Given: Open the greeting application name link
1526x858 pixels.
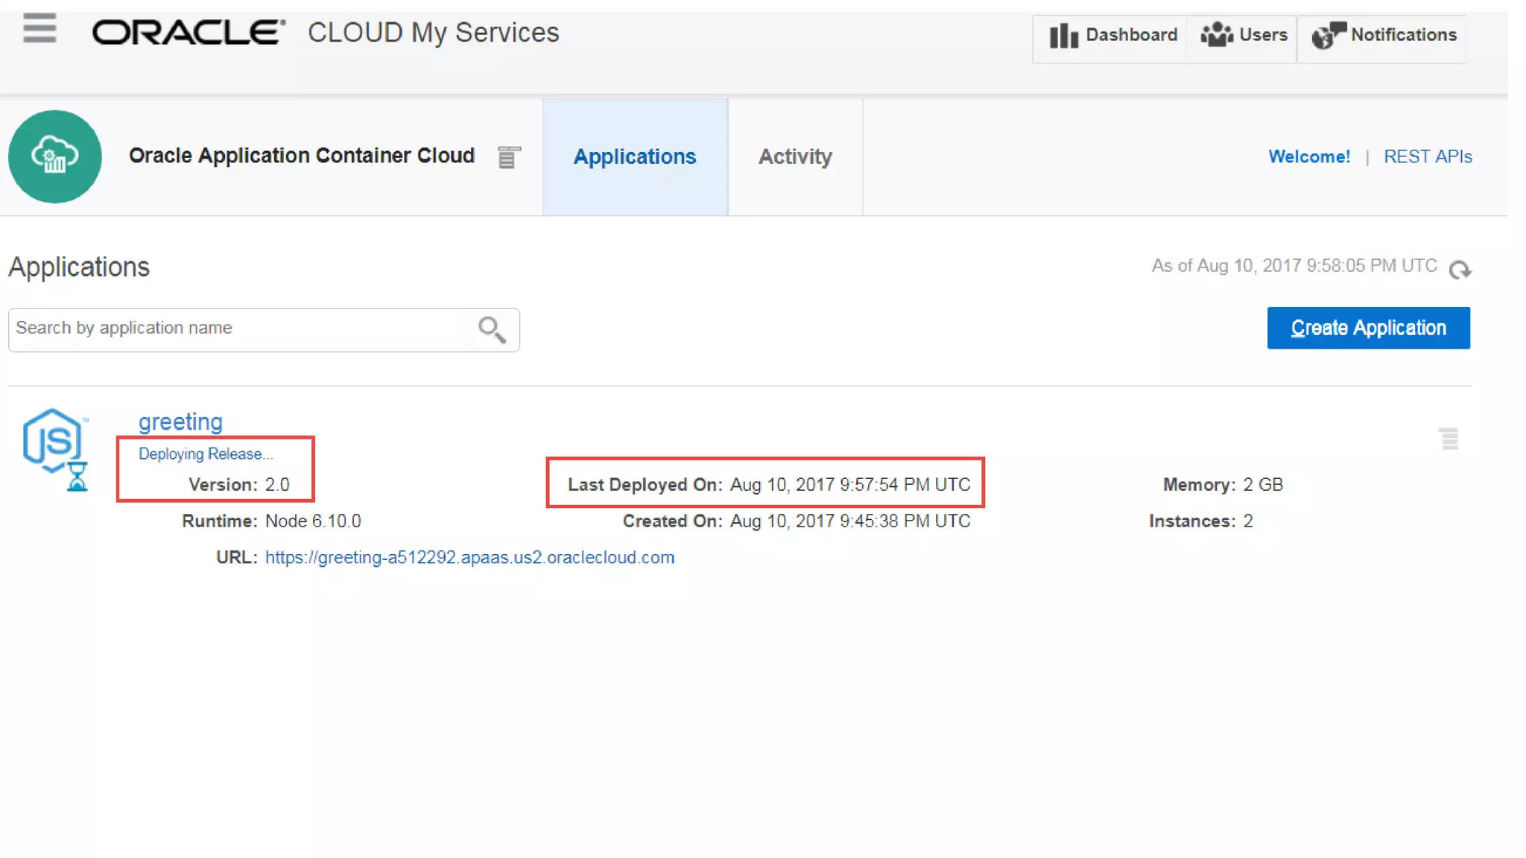Looking at the screenshot, I should (x=180, y=422).
